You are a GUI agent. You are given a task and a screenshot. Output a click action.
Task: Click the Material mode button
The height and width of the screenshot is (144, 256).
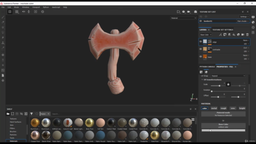coord(223,114)
